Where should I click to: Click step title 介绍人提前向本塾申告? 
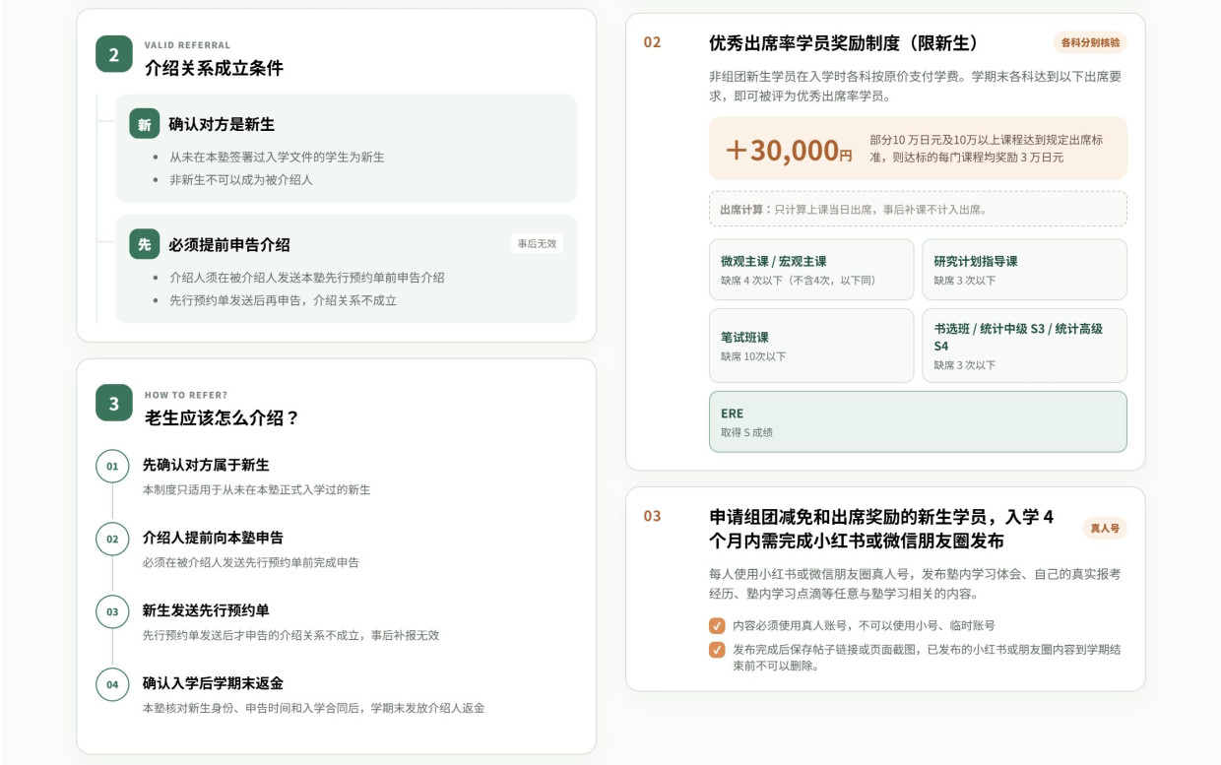tap(213, 538)
